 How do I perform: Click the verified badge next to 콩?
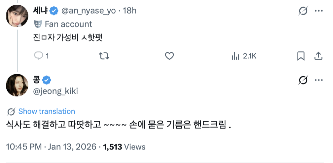(x=47, y=80)
